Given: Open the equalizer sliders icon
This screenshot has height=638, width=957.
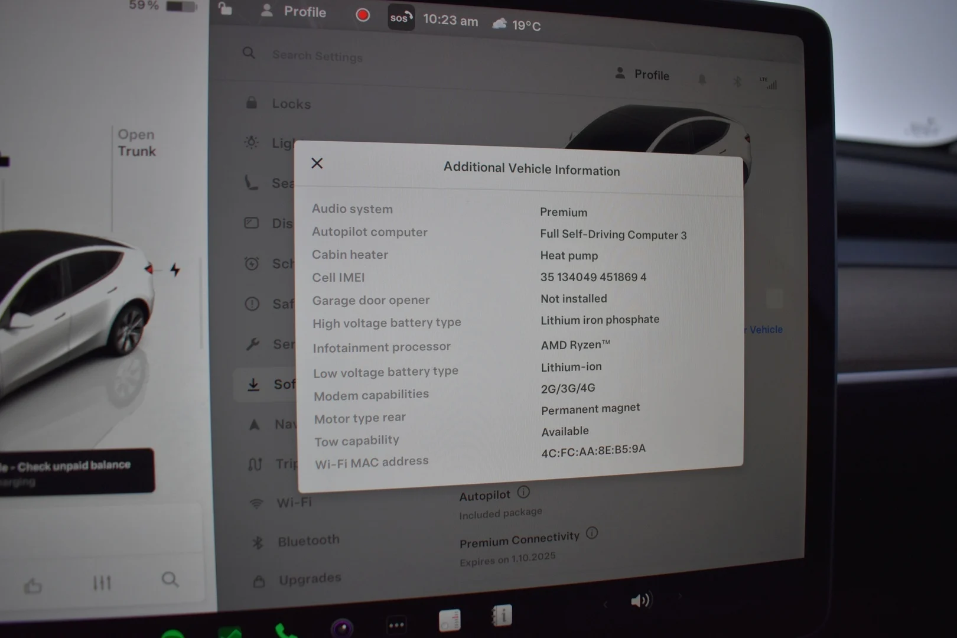Looking at the screenshot, I should point(102,583).
